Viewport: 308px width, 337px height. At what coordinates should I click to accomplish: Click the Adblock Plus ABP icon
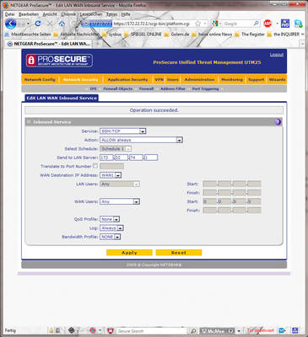(x=267, y=24)
